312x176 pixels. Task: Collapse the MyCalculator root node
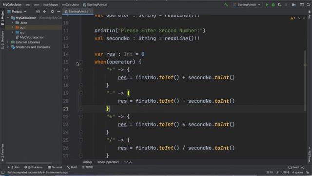tap(8, 18)
